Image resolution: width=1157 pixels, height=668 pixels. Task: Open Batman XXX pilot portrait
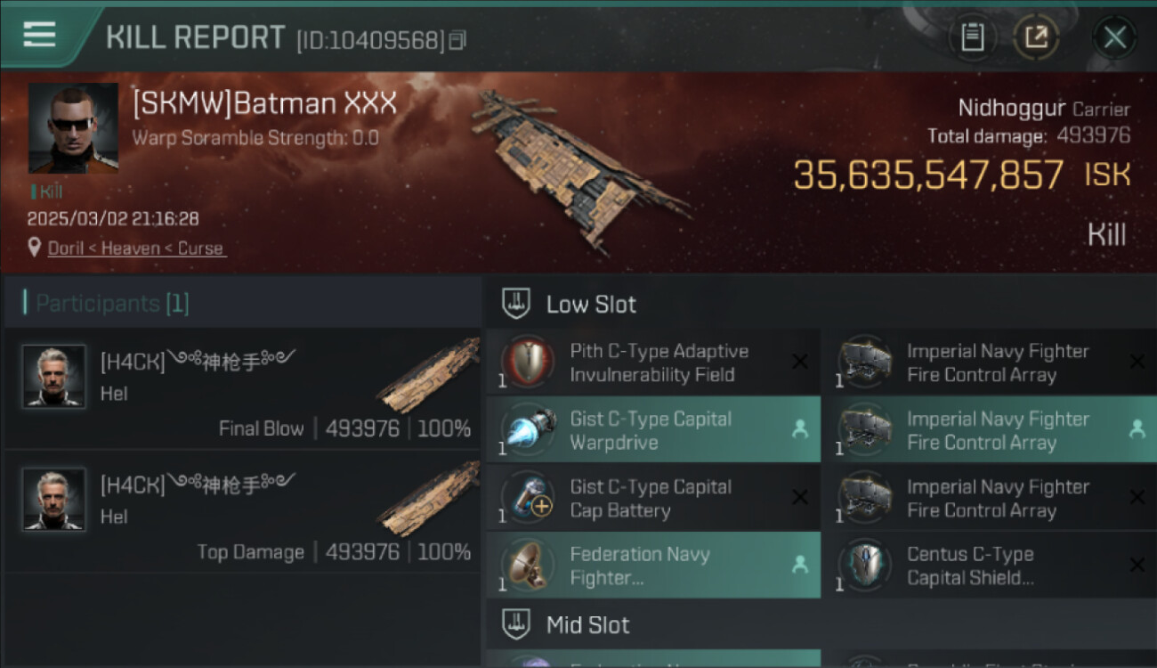pyautogui.click(x=73, y=128)
